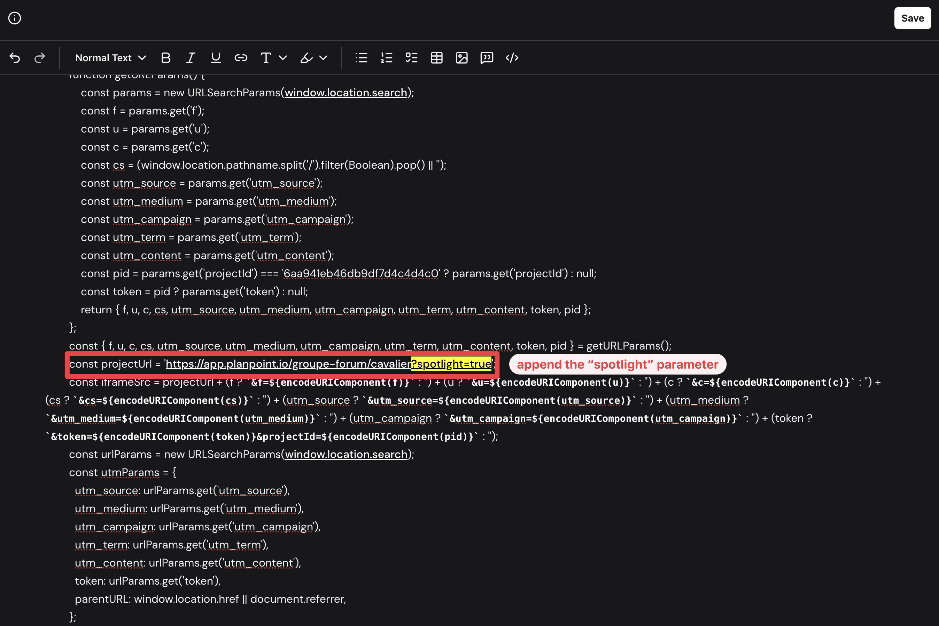Toggle underline formatting
The height and width of the screenshot is (626, 939).
pyautogui.click(x=216, y=58)
